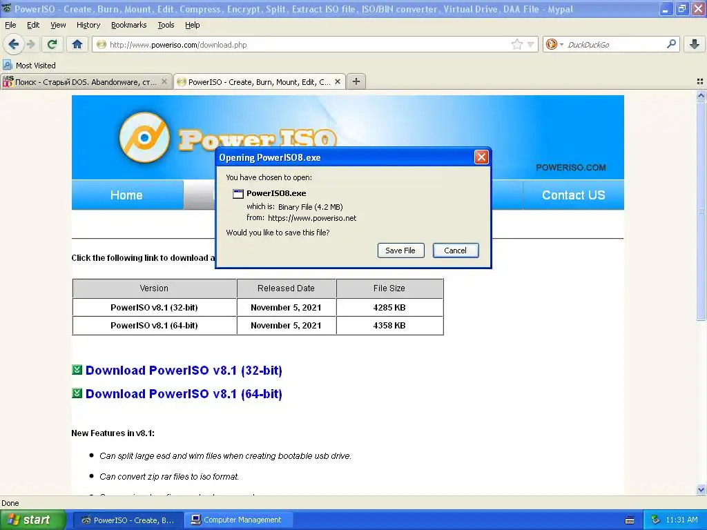This screenshot has width=707, height=530.
Task: Open the Edit menu
Action: 33,25
